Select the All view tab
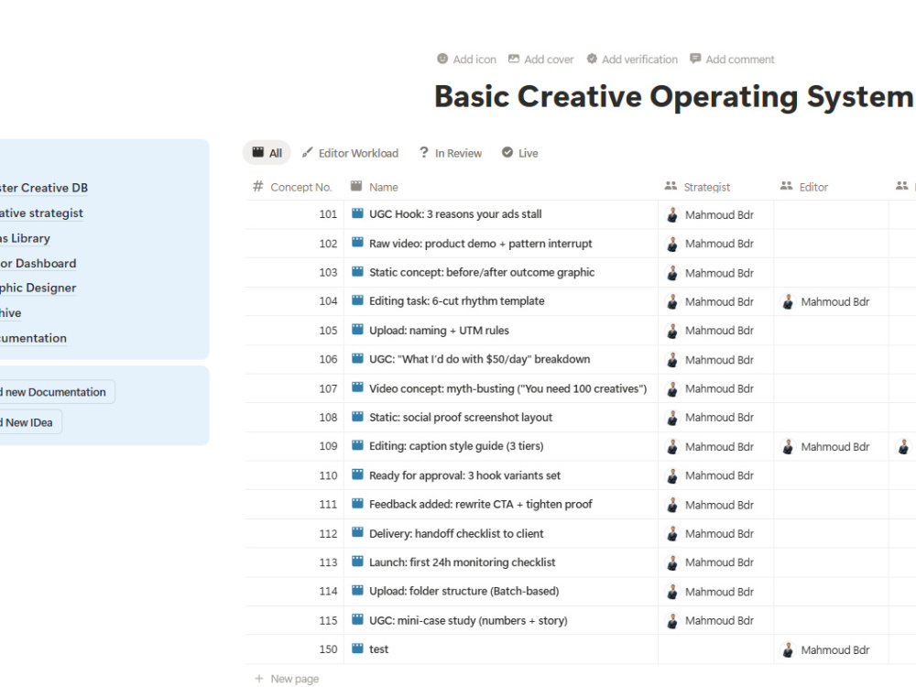This screenshot has width=916, height=687. tap(267, 153)
